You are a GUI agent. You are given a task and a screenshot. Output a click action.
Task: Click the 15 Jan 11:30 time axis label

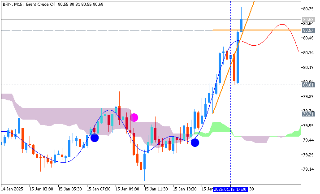[x=156, y=189]
